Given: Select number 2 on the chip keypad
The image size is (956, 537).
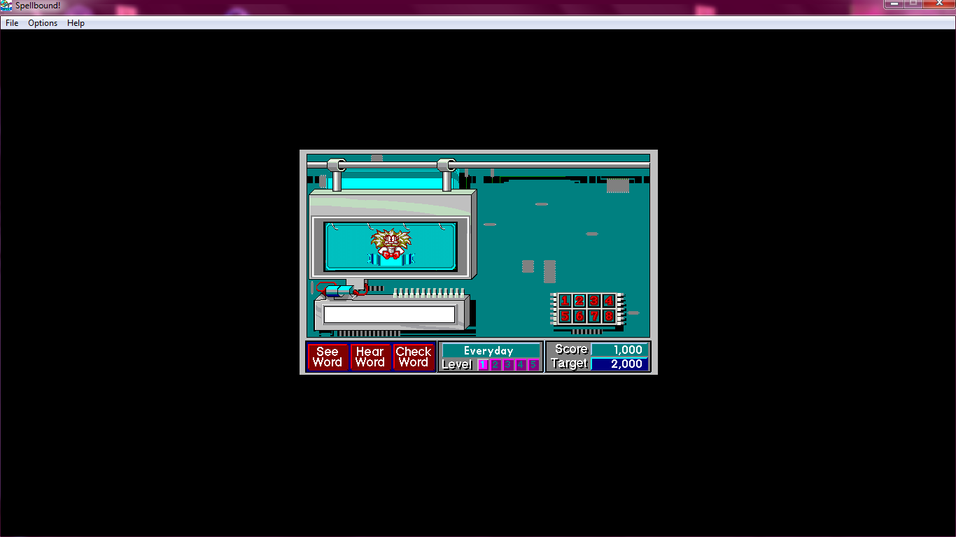Looking at the screenshot, I should [x=579, y=301].
